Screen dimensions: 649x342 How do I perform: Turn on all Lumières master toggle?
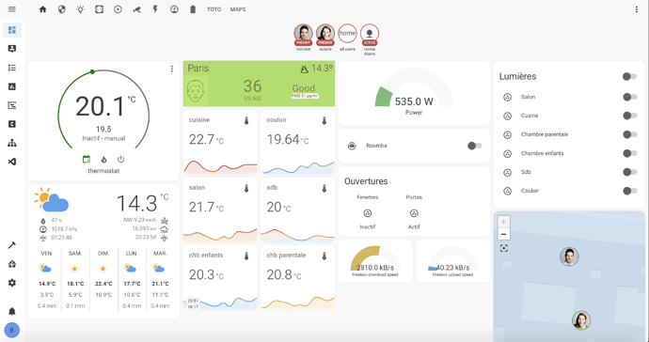629,76
